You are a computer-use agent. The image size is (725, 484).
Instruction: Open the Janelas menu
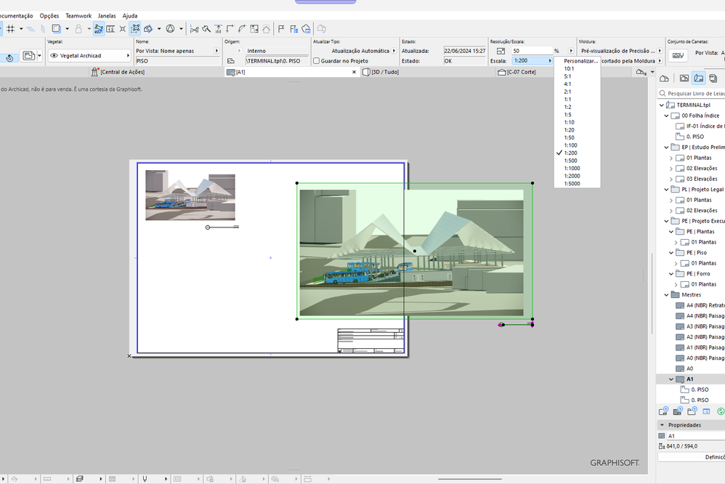[107, 15]
